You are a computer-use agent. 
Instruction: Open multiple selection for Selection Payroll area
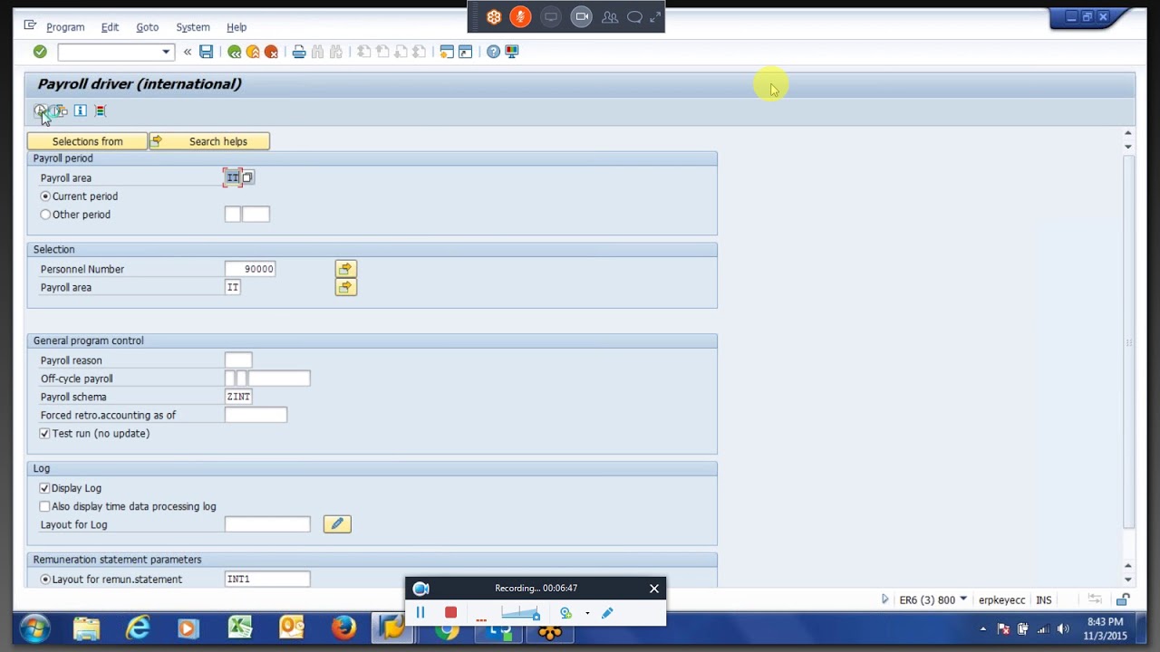(x=345, y=287)
